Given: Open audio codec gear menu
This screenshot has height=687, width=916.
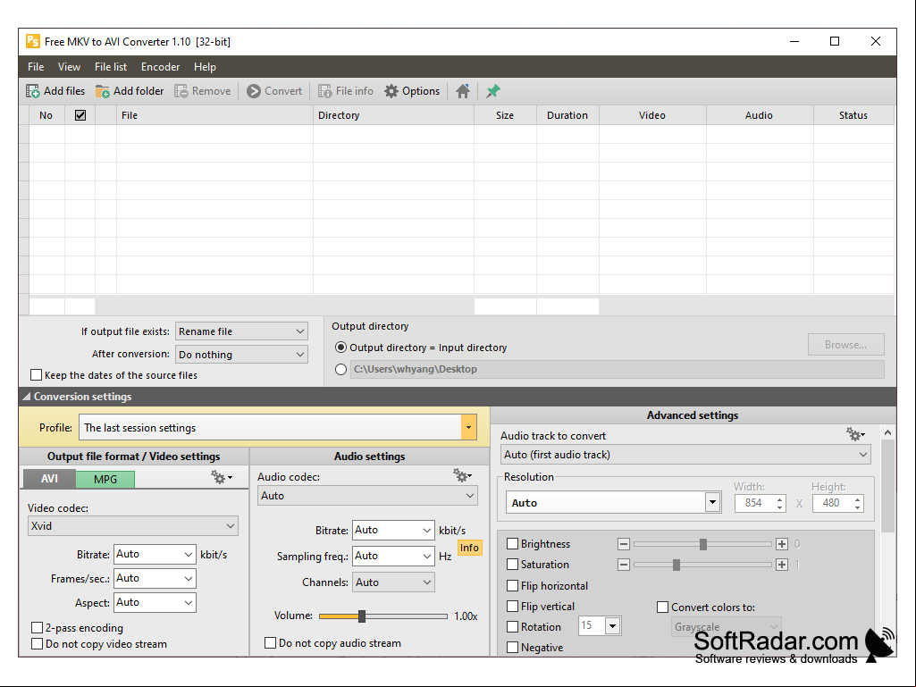Looking at the screenshot, I should (463, 475).
